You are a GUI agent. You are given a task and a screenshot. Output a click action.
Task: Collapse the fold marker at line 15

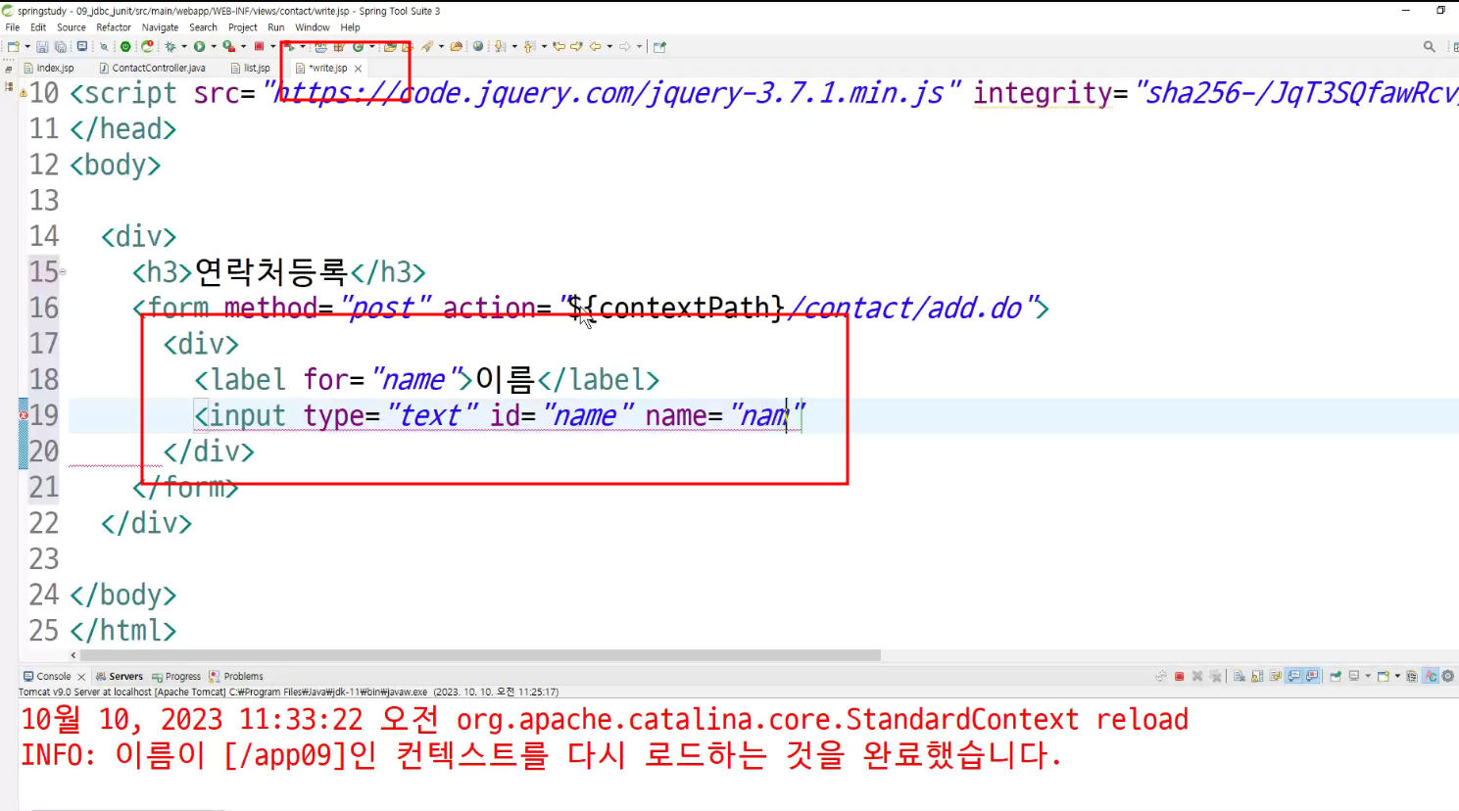pos(63,271)
